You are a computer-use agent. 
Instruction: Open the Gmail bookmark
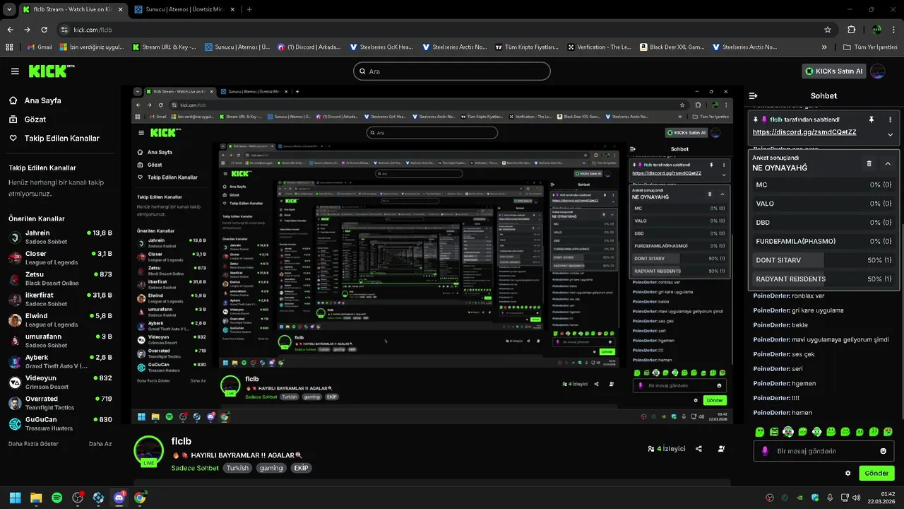[x=40, y=47]
